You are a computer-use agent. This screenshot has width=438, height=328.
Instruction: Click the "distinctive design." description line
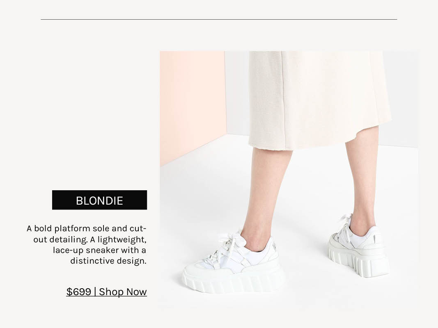point(108,261)
